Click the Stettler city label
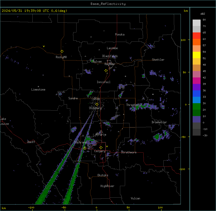 pyautogui.click(x=158, y=60)
